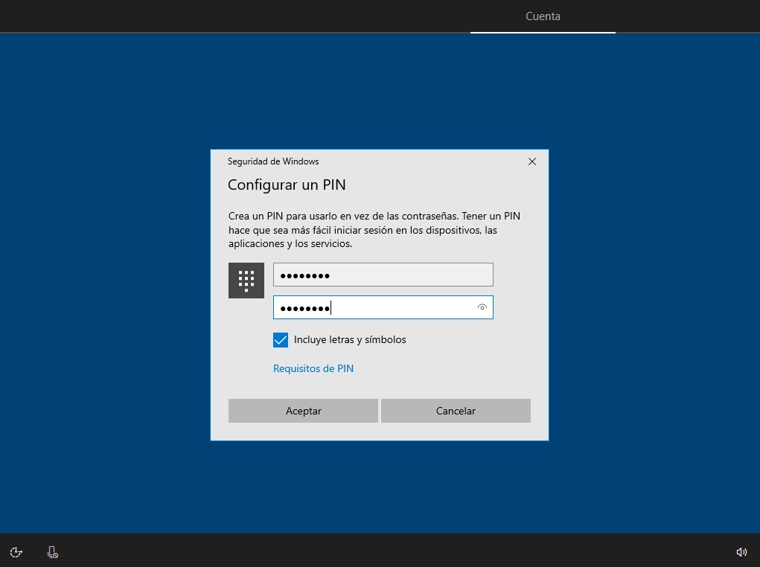Open the accessibility options icon

(x=16, y=552)
